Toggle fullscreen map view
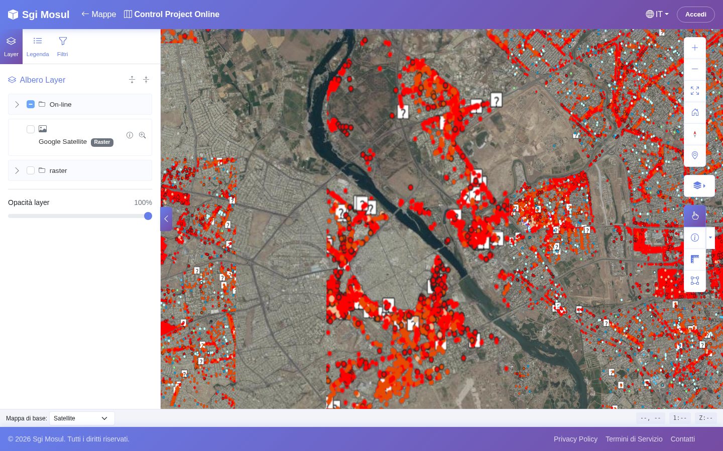 click(695, 91)
